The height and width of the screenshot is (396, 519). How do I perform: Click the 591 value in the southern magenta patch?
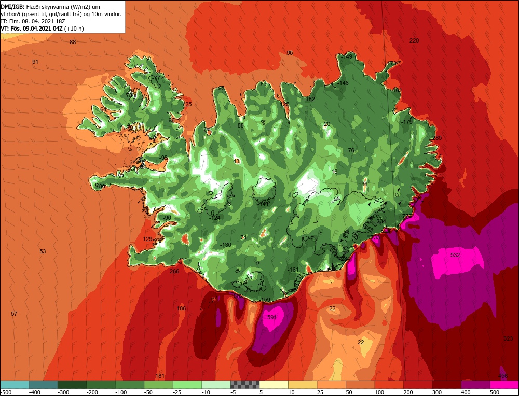pos(272,317)
